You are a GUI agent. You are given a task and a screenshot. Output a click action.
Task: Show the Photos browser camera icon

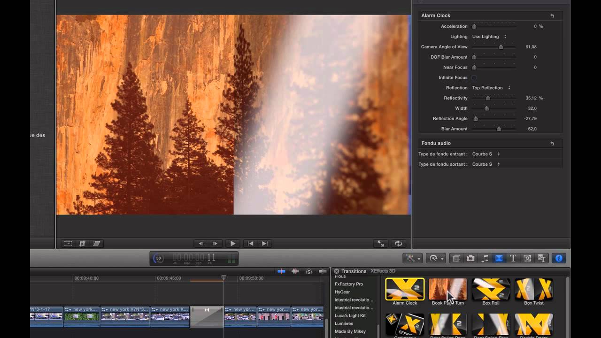tap(470, 258)
